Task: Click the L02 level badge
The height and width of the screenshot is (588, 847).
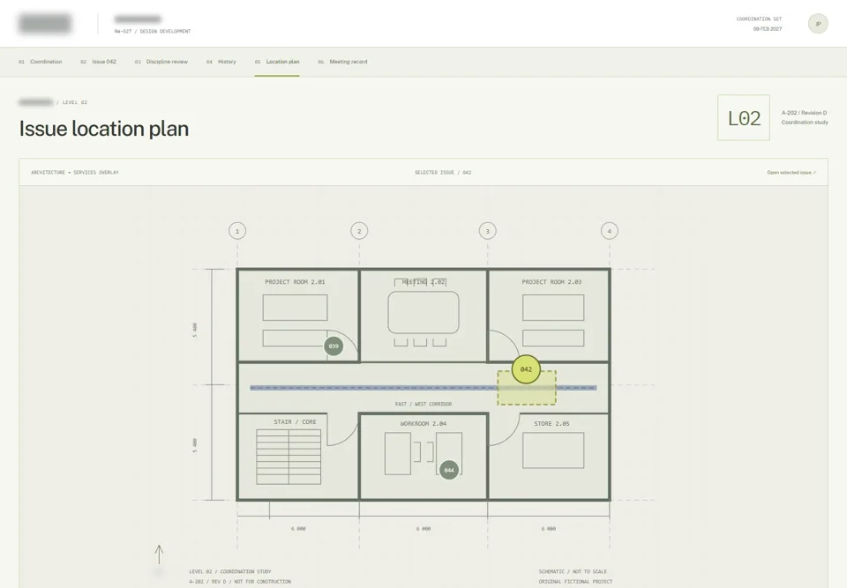Action: click(743, 118)
